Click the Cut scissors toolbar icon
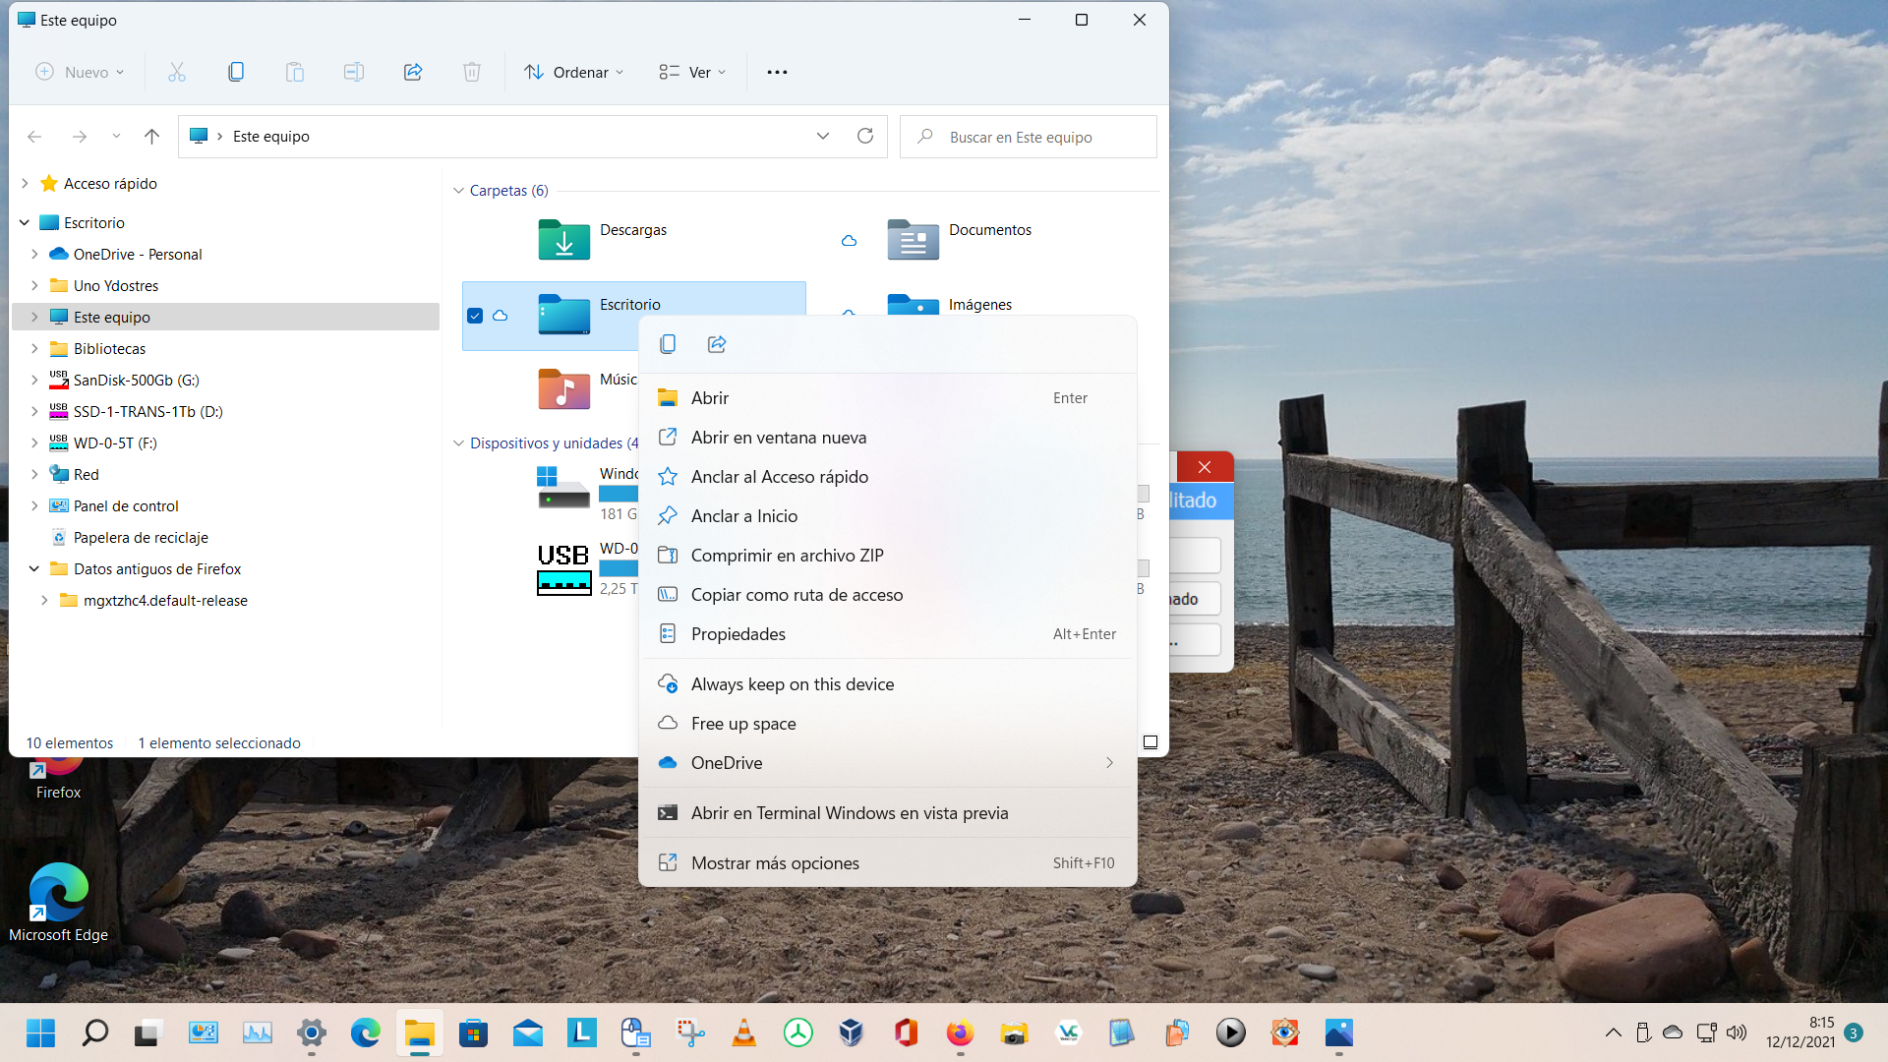The image size is (1888, 1062). 177,72
